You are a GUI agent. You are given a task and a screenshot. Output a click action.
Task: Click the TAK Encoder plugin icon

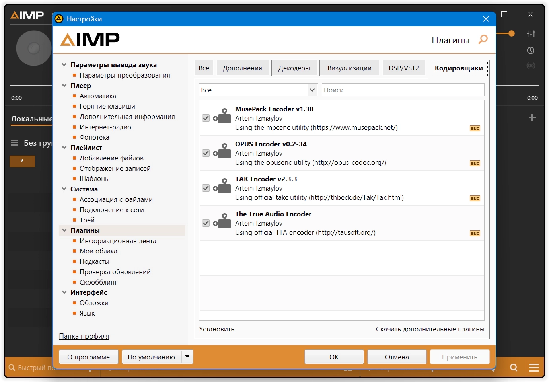222,186
